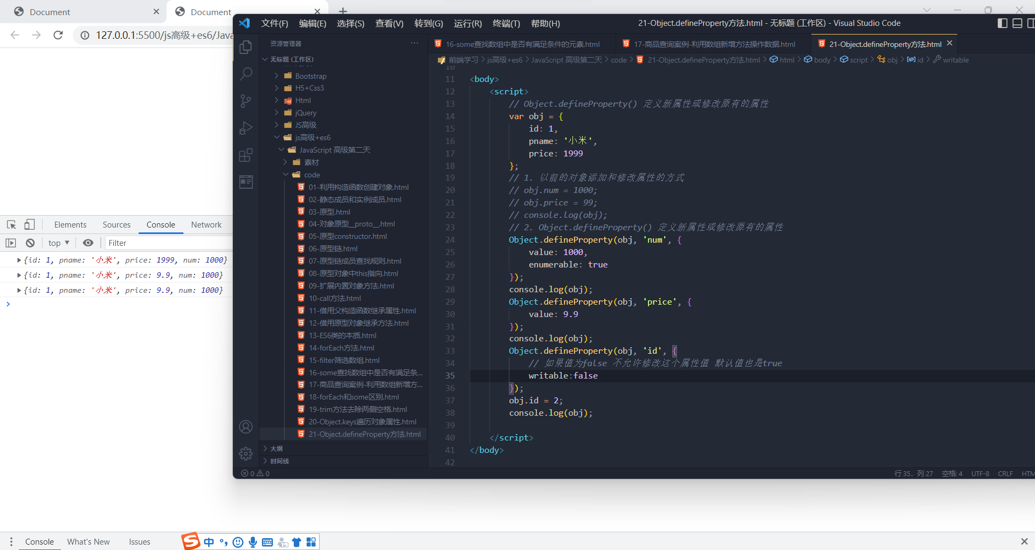The image size is (1035, 550).
Task: Open the soft keyboard from the input toolbar
Action: click(x=267, y=542)
